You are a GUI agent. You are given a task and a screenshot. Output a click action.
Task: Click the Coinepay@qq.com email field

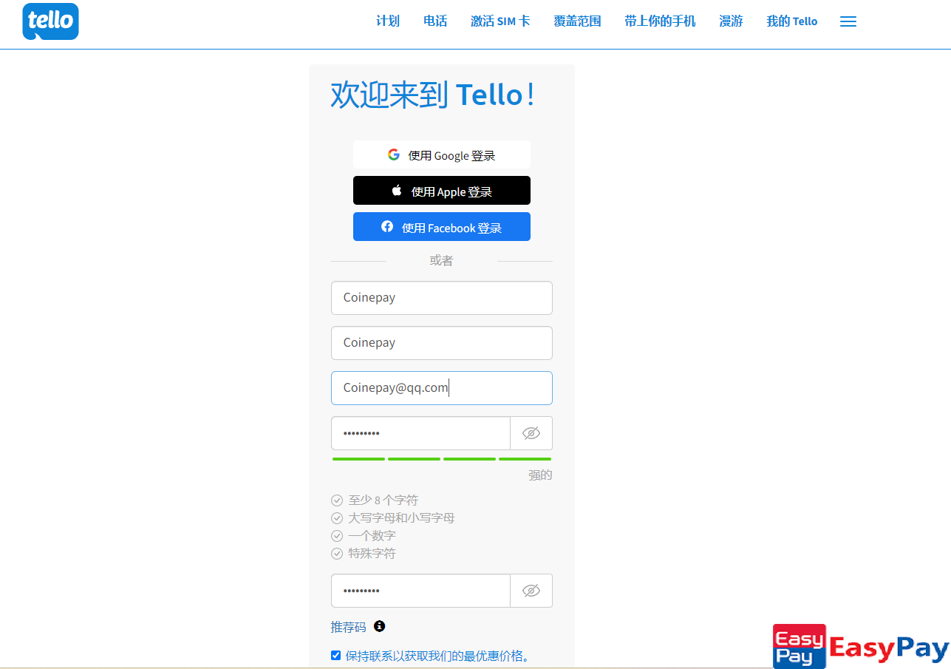tap(442, 388)
